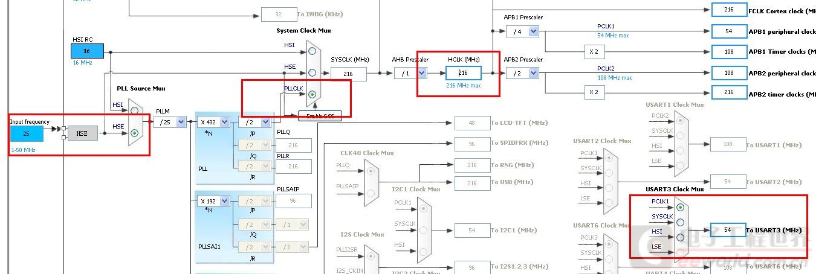Click the To SPDIFRX (MHz) 96 field
This screenshot has height=274, width=816.
click(x=472, y=144)
